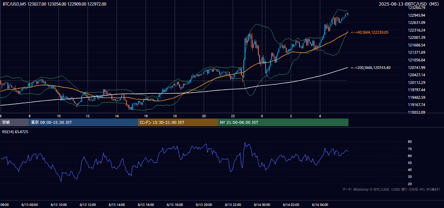Click hour tick '14' under the price chart
Screen dimensions: 444x208
[x=117, y=116]
